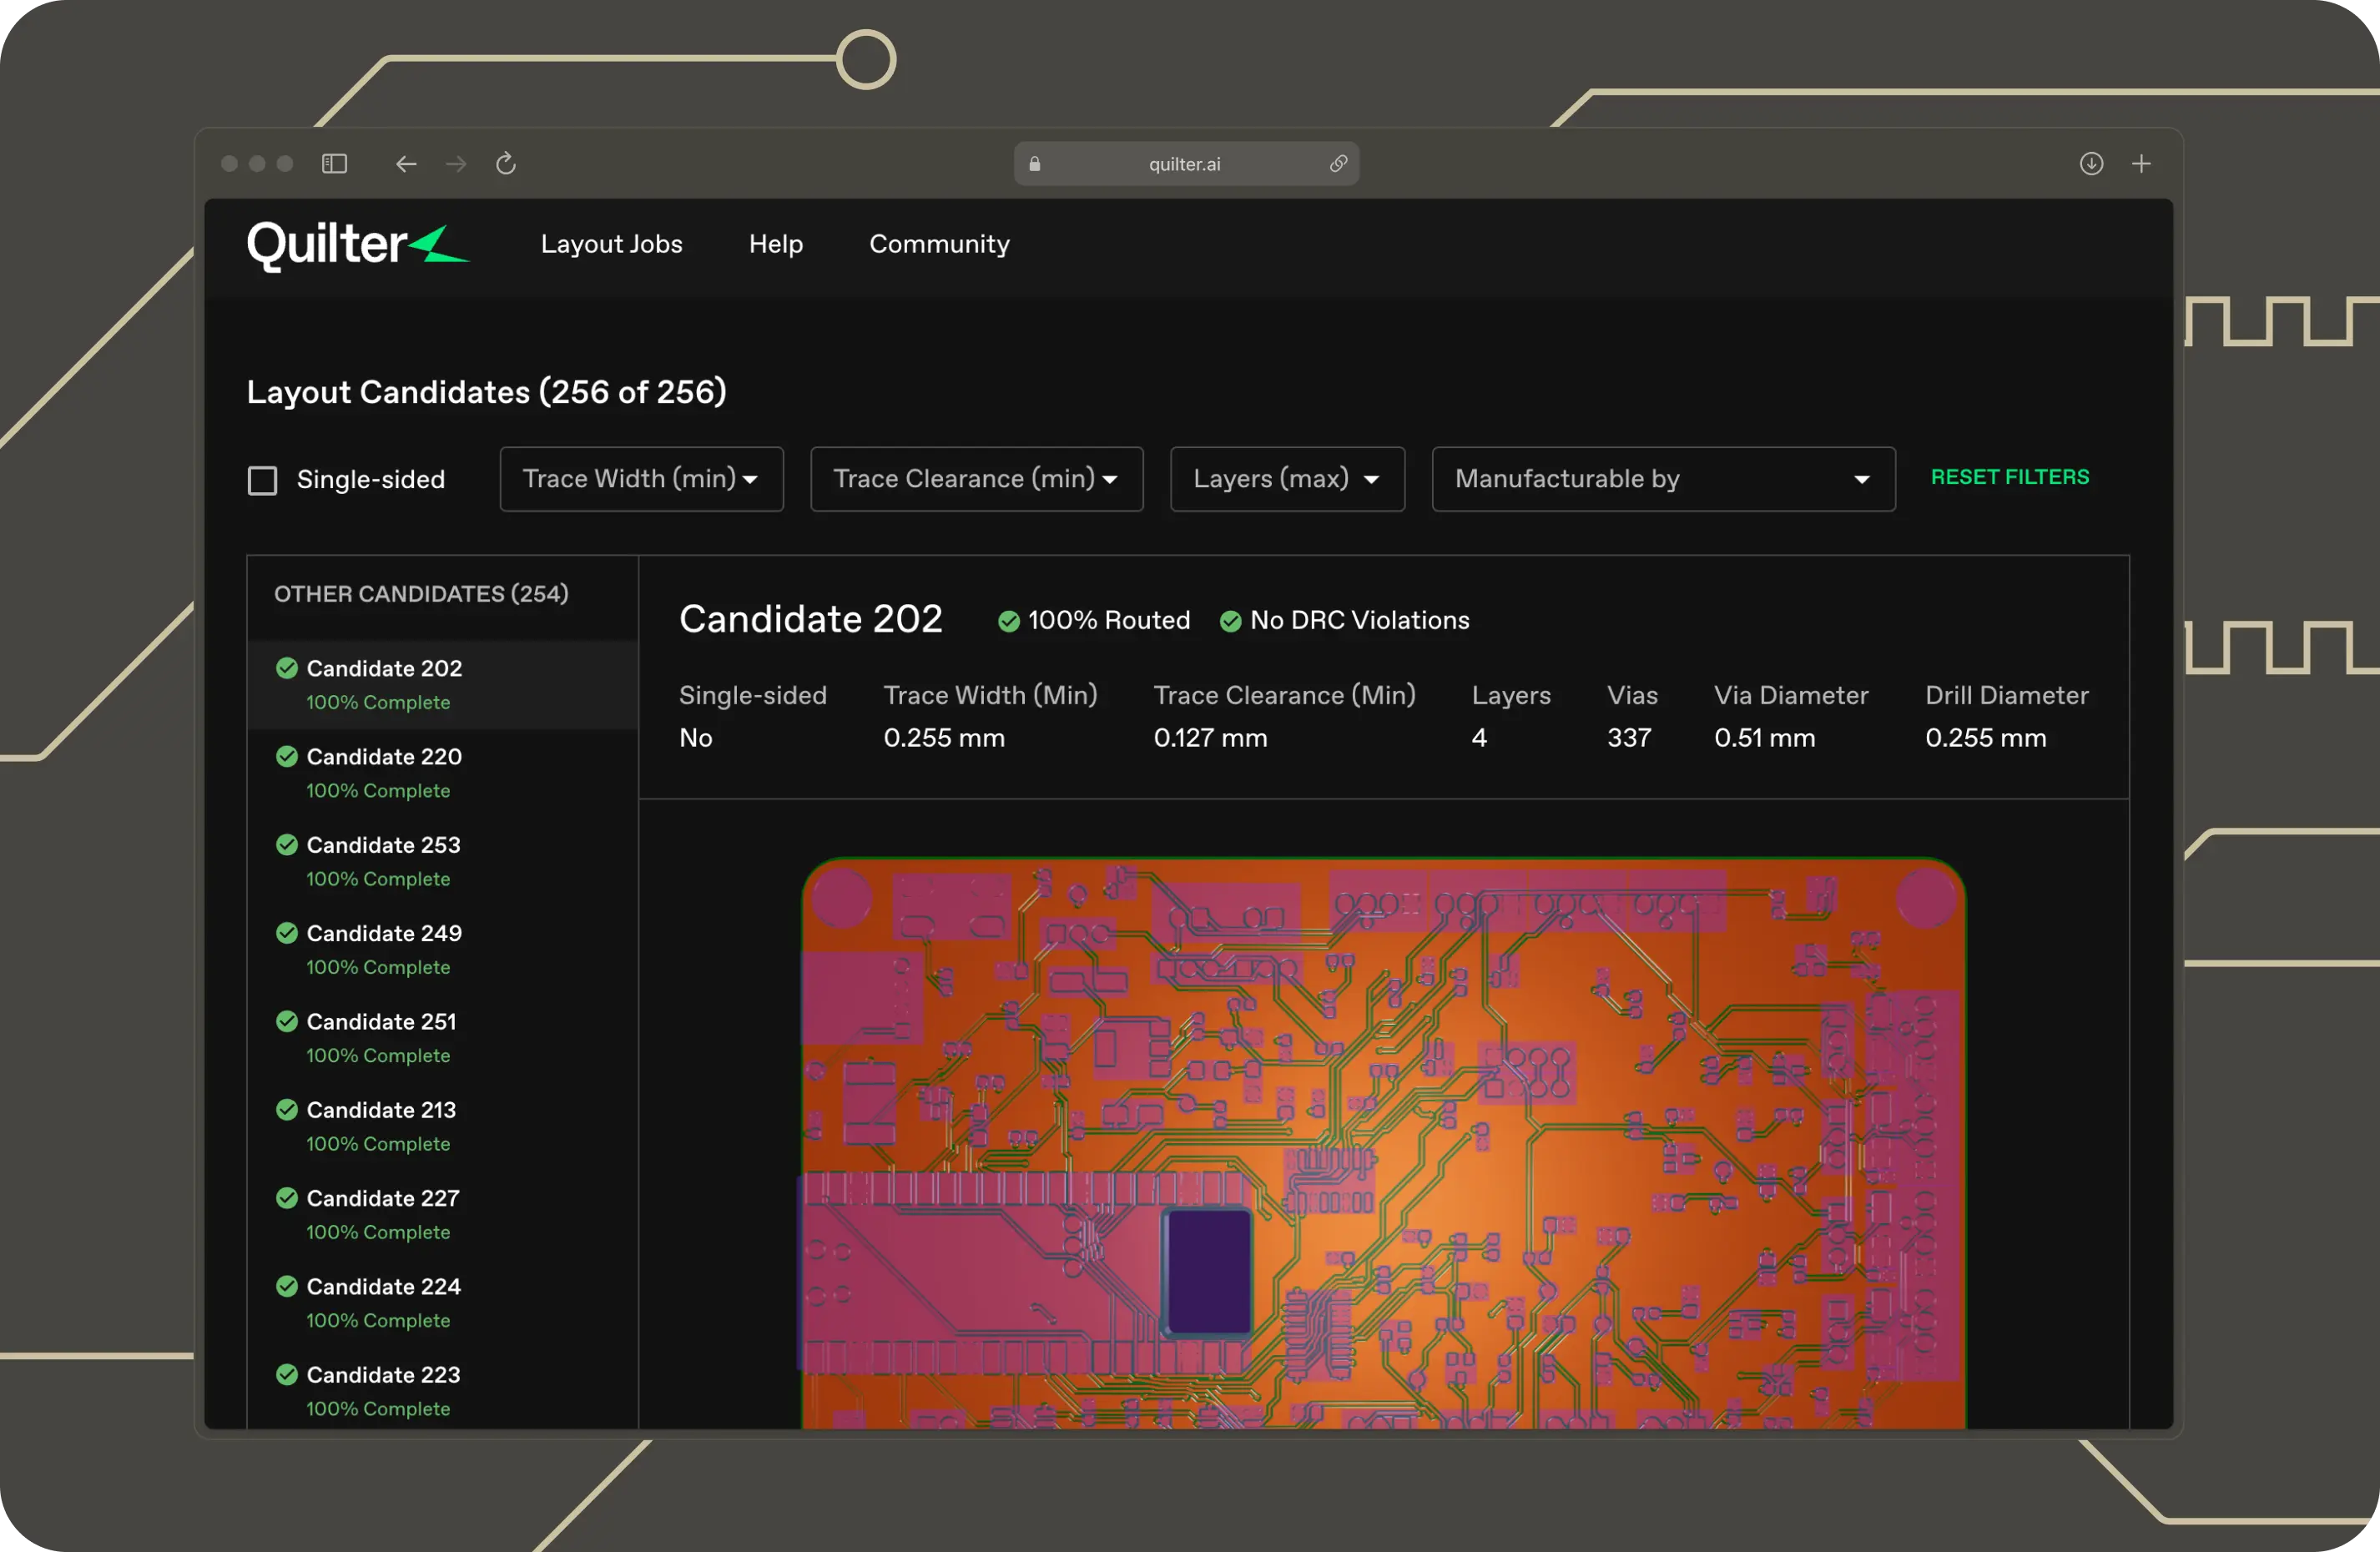Click the Vias value 337
The width and height of the screenshot is (2380, 1552).
[x=1629, y=738]
